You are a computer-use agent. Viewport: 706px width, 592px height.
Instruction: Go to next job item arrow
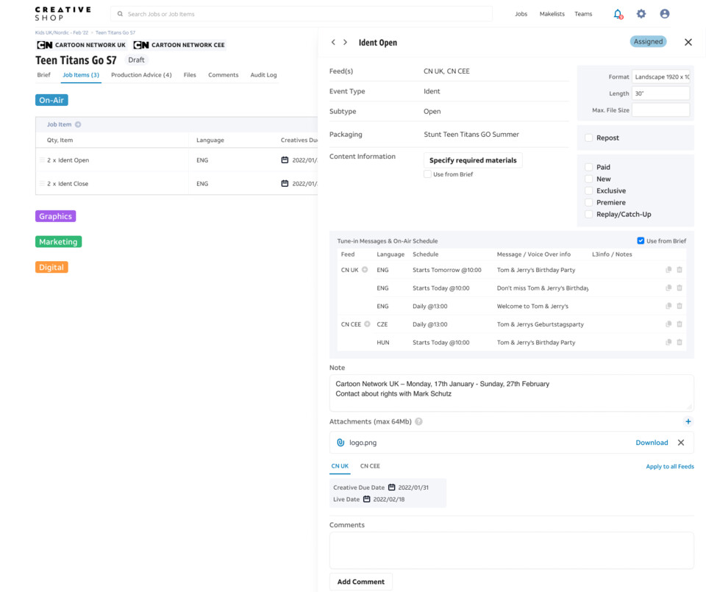click(x=346, y=43)
